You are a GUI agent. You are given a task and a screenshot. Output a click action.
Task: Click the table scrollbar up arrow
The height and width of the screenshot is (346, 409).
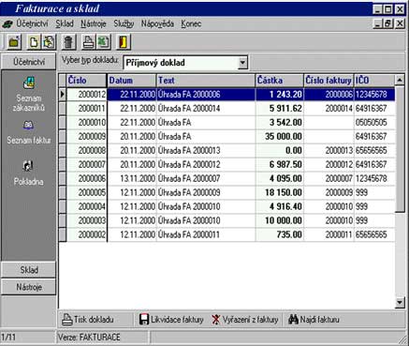point(400,80)
